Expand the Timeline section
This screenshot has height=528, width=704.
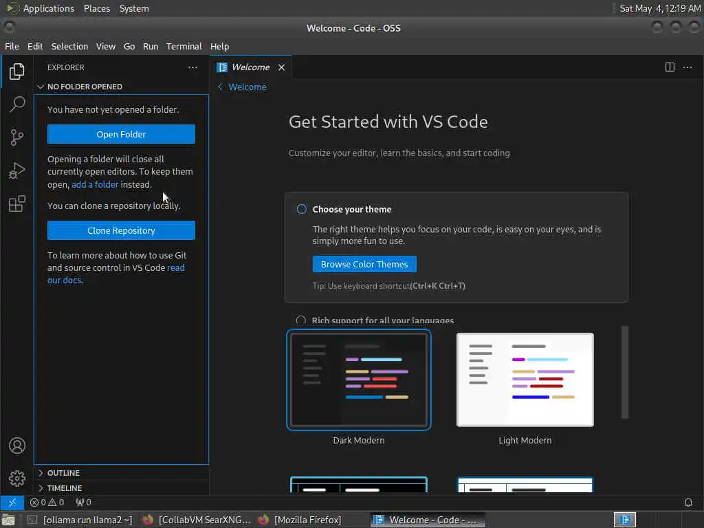pyautogui.click(x=121, y=488)
